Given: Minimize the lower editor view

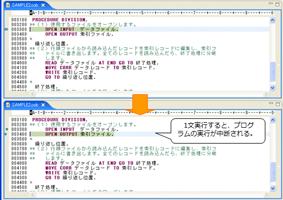Looking at the screenshot, I should (271, 104).
